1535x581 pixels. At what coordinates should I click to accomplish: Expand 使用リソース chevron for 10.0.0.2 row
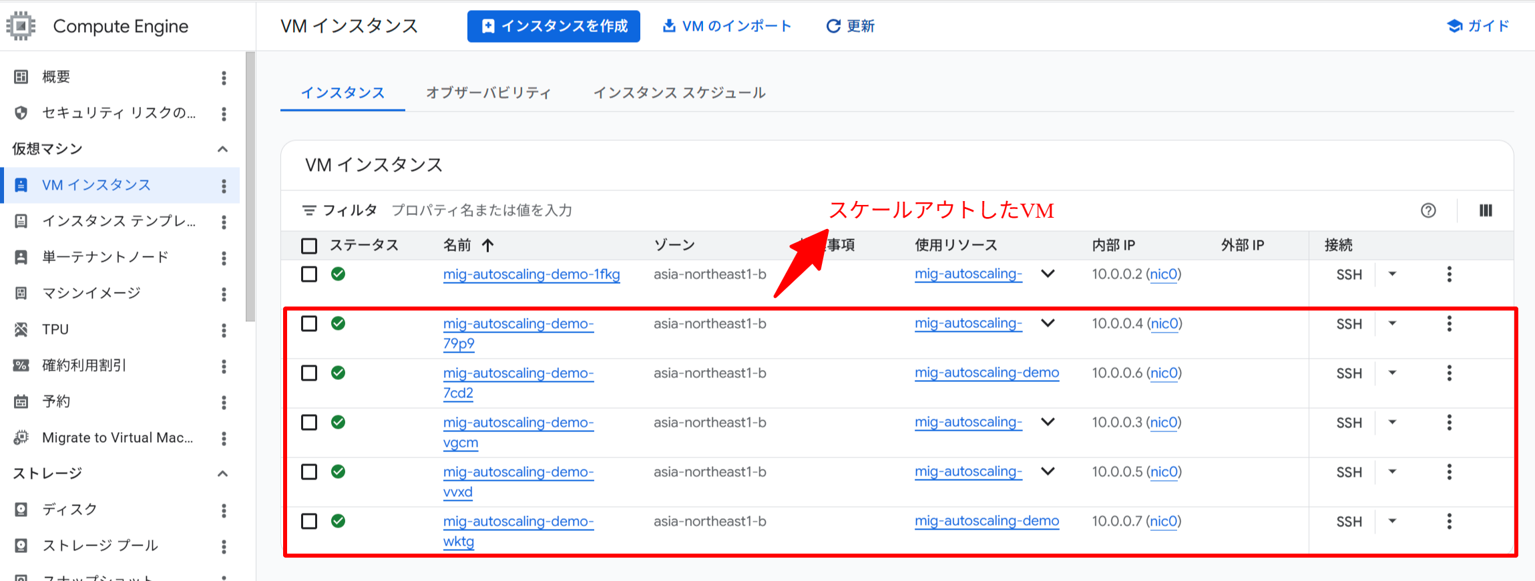coord(1048,274)
